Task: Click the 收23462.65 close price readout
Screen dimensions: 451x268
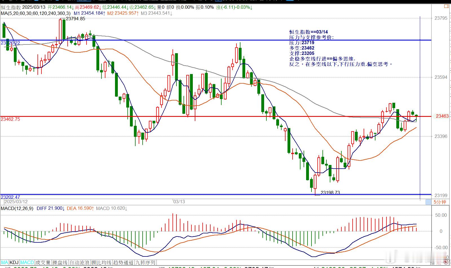Action: (x=142, y=7)
